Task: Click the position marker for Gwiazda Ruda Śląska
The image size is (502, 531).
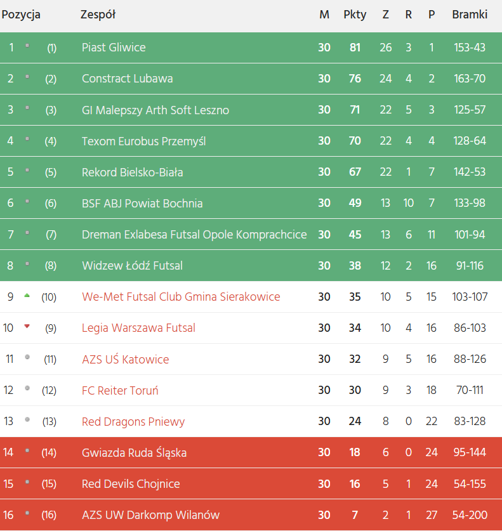Action: pos(27,451)
